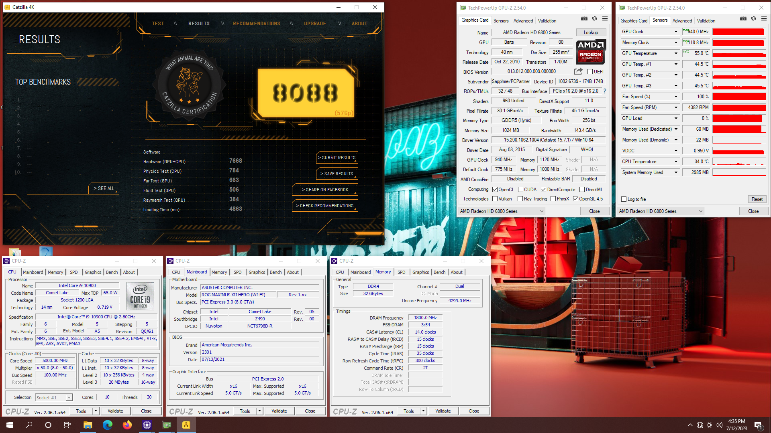Launch Firefox from taskbar
Viewport: 771px width, 433px height.
pos(127,425)
